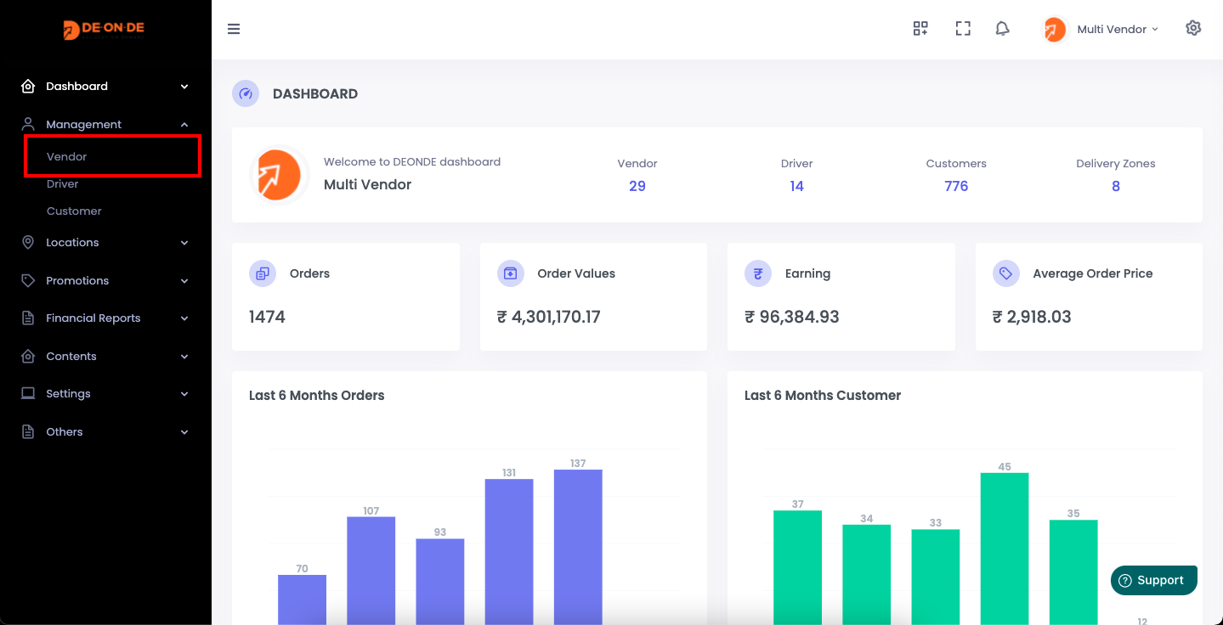Click the customer bar labeled 45
The image size is (1223, 625).
1005,549
